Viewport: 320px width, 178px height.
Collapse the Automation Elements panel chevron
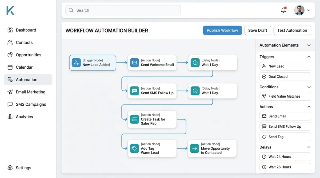pyautogui.click(x=309, y=45)
